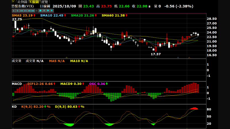The width and height of the screenshot is (230, 129).
Task: Switch to the 60-minute interval
Action: pyautogui.click(x=33, y=11)
